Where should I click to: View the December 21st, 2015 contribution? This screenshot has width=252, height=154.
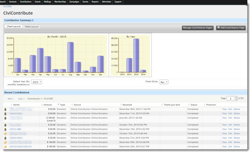224,138
